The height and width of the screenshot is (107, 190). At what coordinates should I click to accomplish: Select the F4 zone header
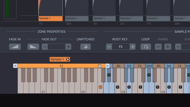click(179, 66)
